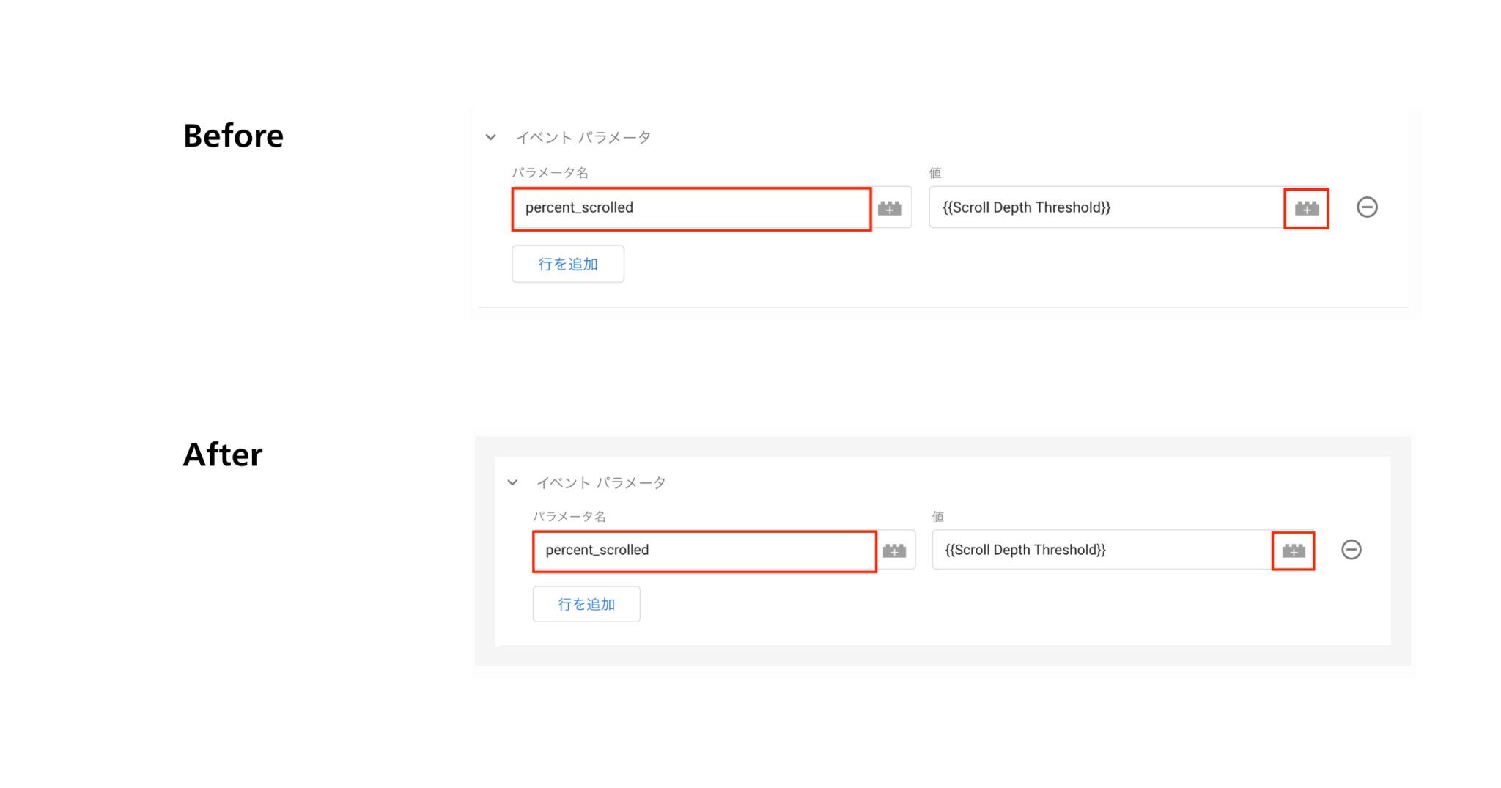Click the chevron beside Before イベント パラメータ heading

[x=490, y=137]
